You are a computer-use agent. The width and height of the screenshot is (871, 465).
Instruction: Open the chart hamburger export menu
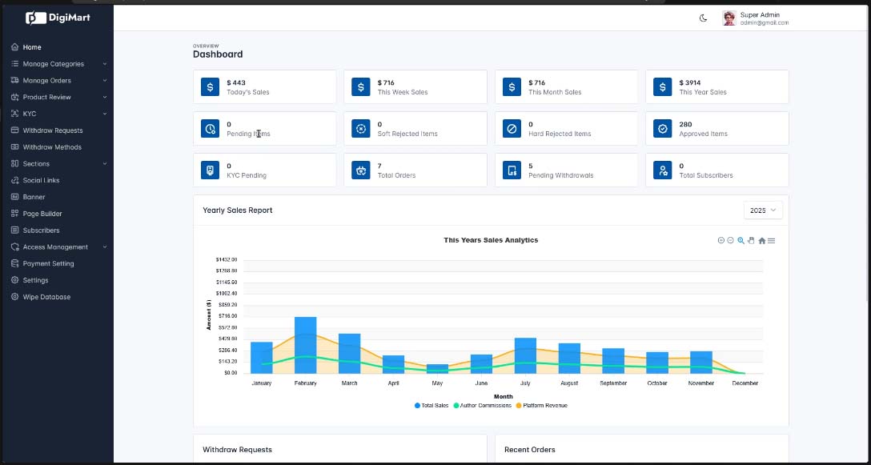click(x=771, y=240)
